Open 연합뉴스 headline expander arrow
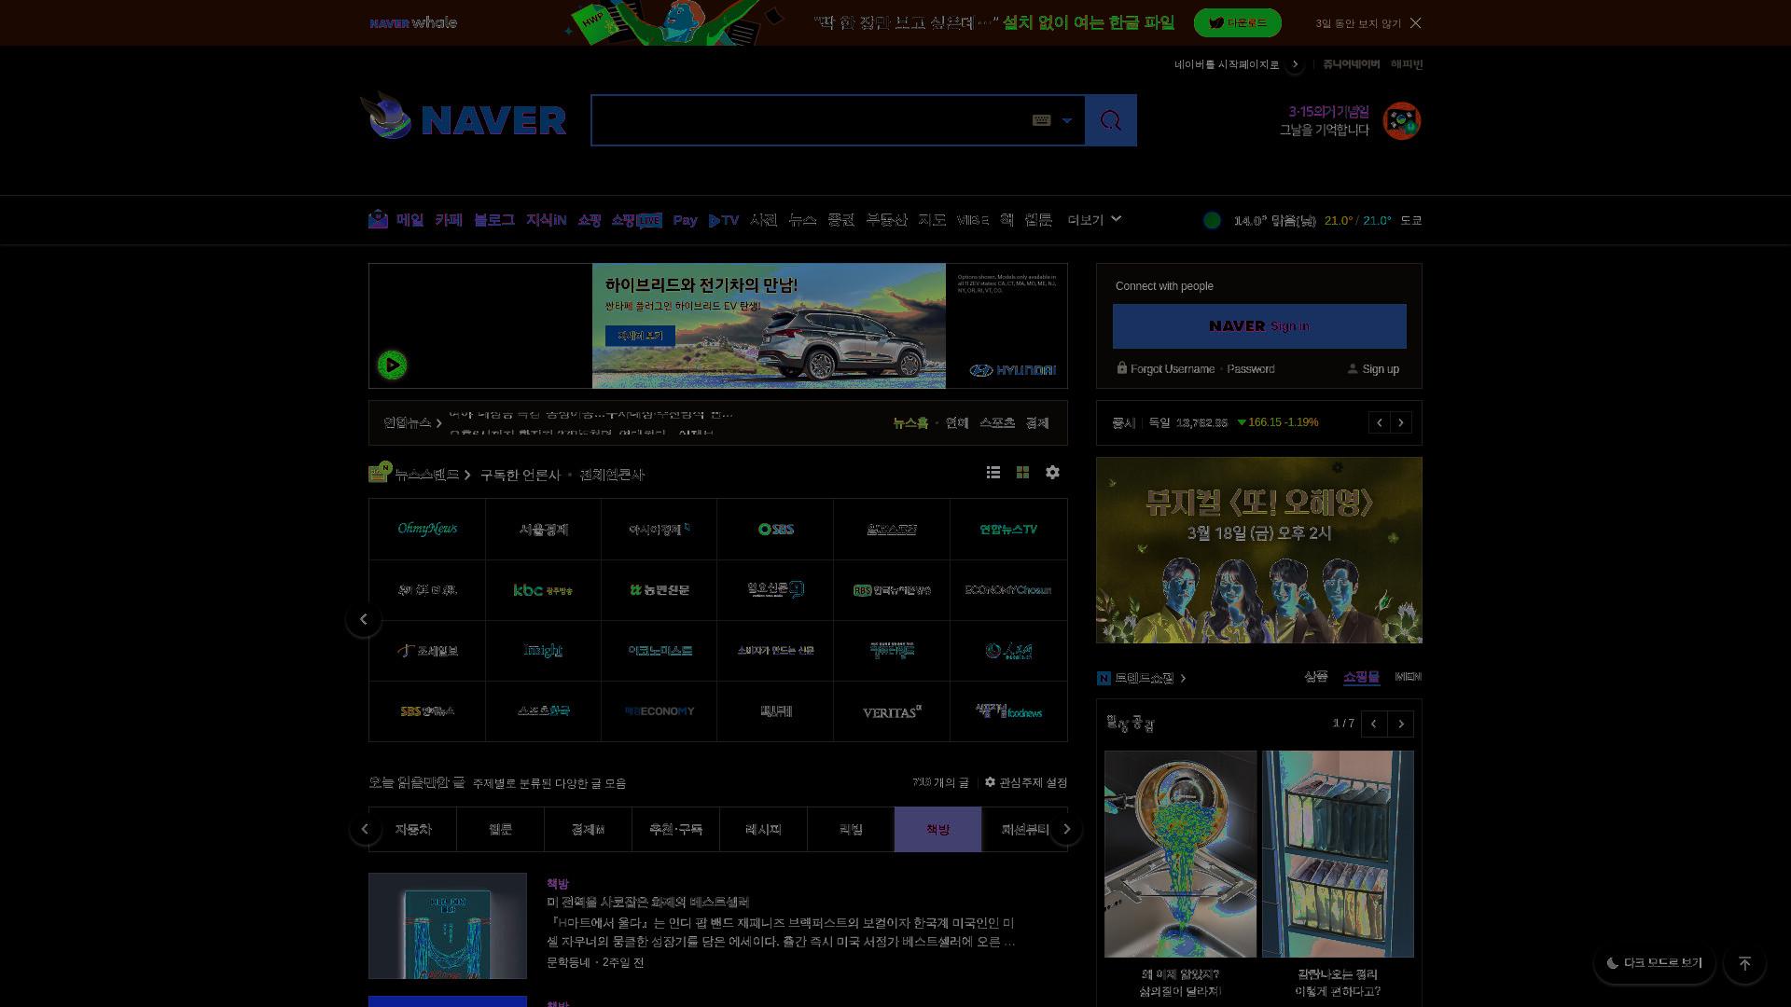Viewport: 1791px width, 1007px height. (438, 423)
